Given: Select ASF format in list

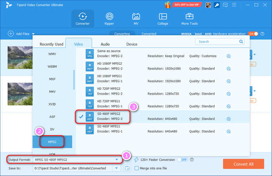Looking at the screenshot, I should click(x=52, y=117).
